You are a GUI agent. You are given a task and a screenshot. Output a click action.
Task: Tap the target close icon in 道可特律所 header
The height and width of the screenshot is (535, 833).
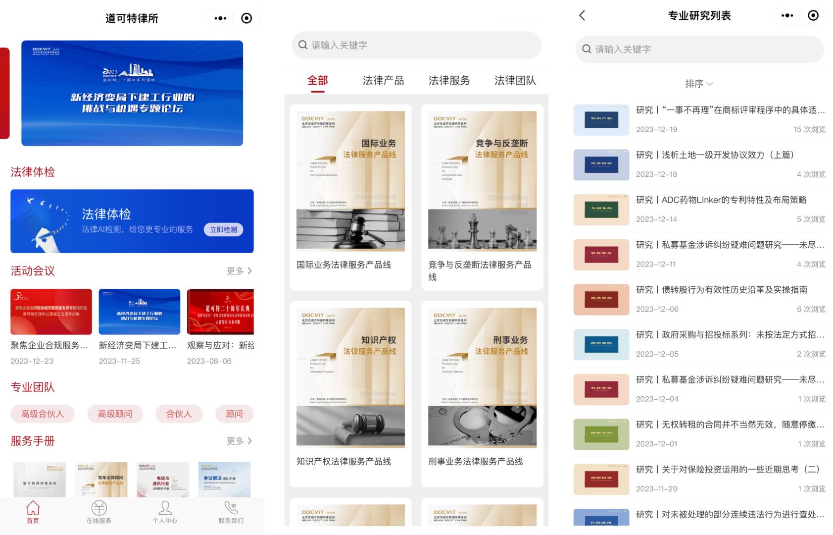point(246,18)
